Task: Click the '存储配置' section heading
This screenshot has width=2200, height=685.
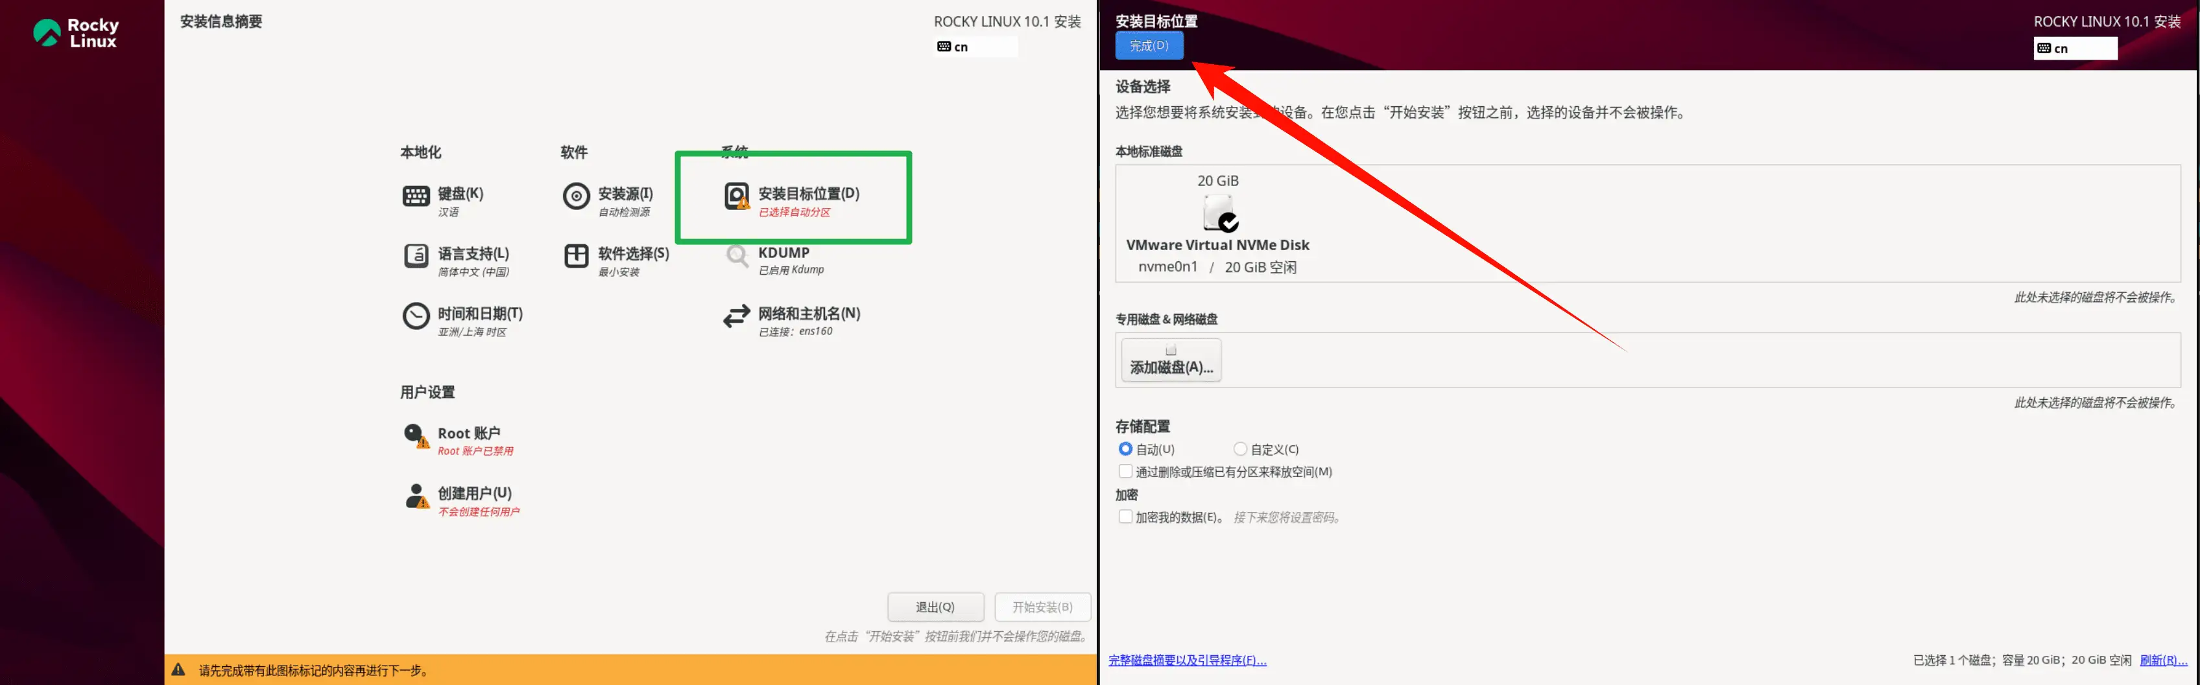Action: coord(1142,426)
